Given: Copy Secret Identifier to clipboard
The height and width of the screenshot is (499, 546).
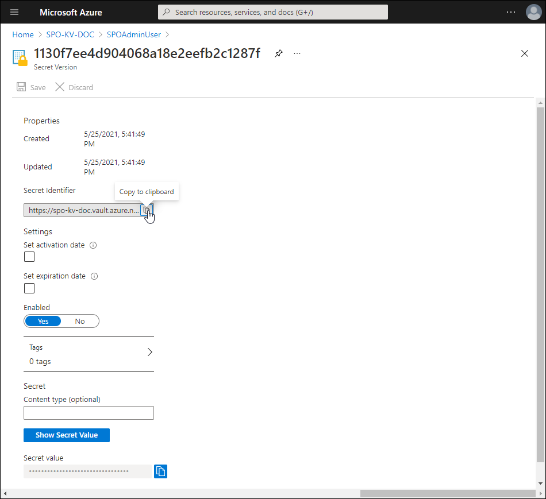Looking at the screenshot, I should click(147, 210).
